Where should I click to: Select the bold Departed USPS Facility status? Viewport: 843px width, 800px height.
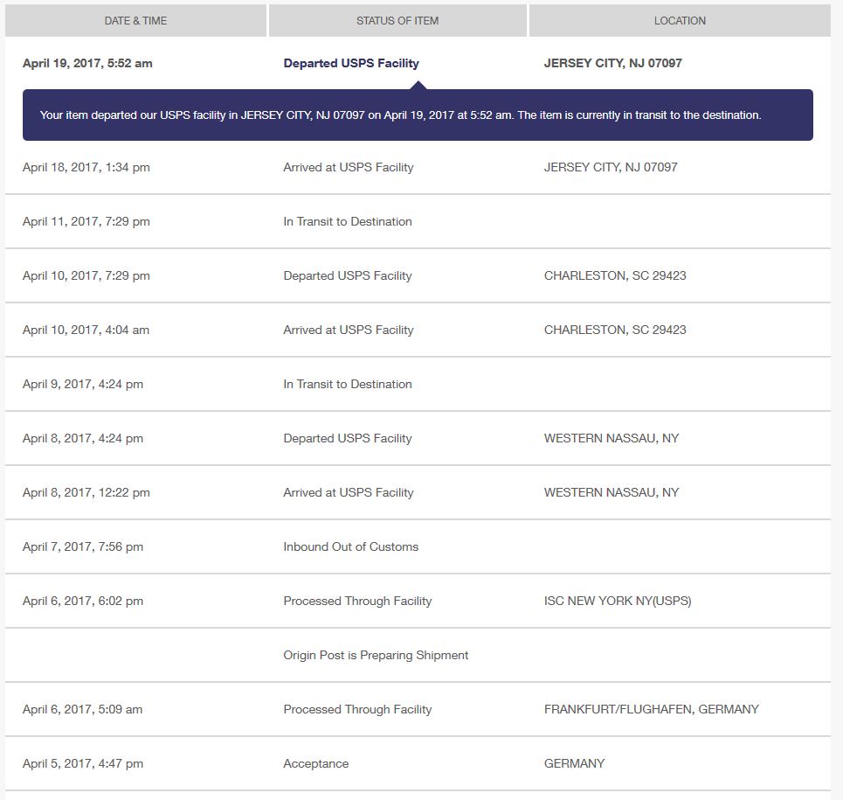(350, 63)
